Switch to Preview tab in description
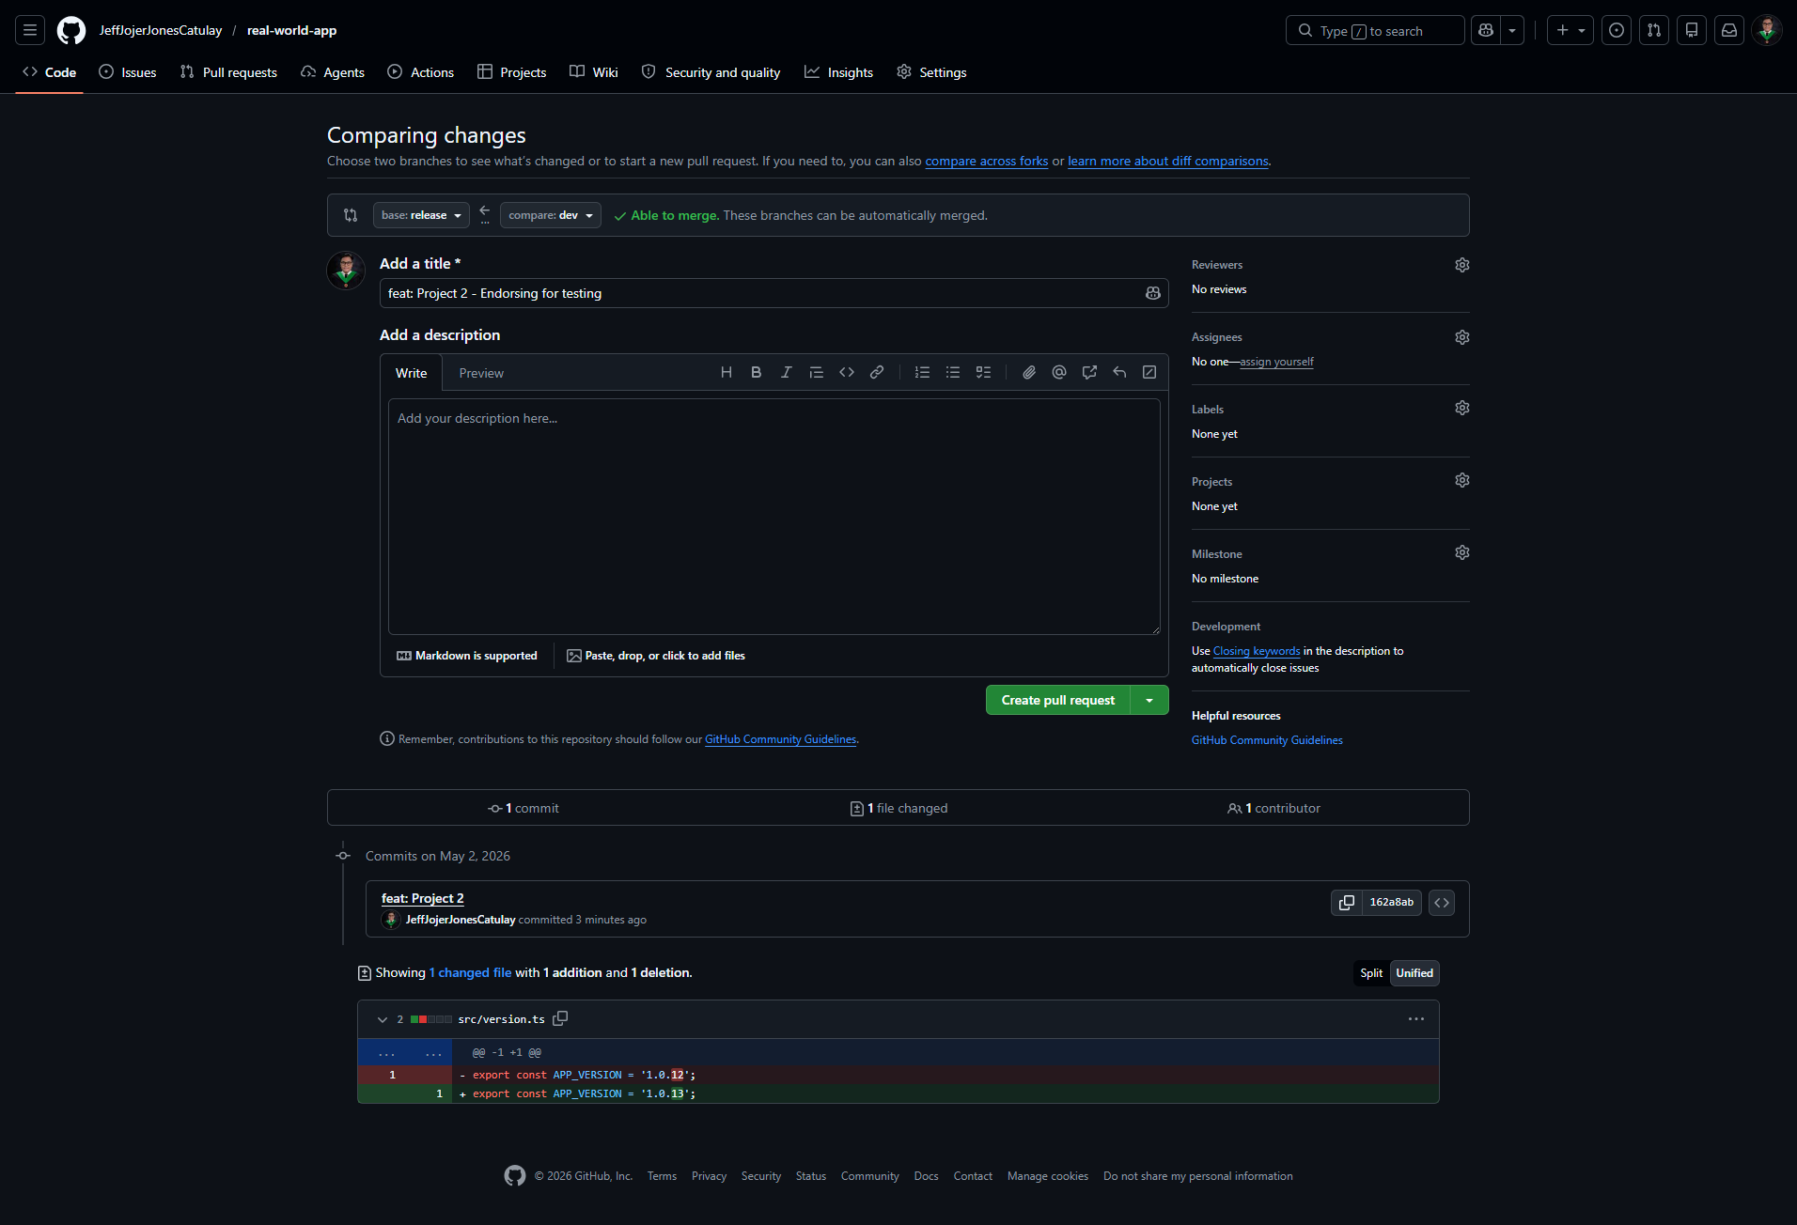Viewport: 1797px width, 1225px height. [481, 373]
